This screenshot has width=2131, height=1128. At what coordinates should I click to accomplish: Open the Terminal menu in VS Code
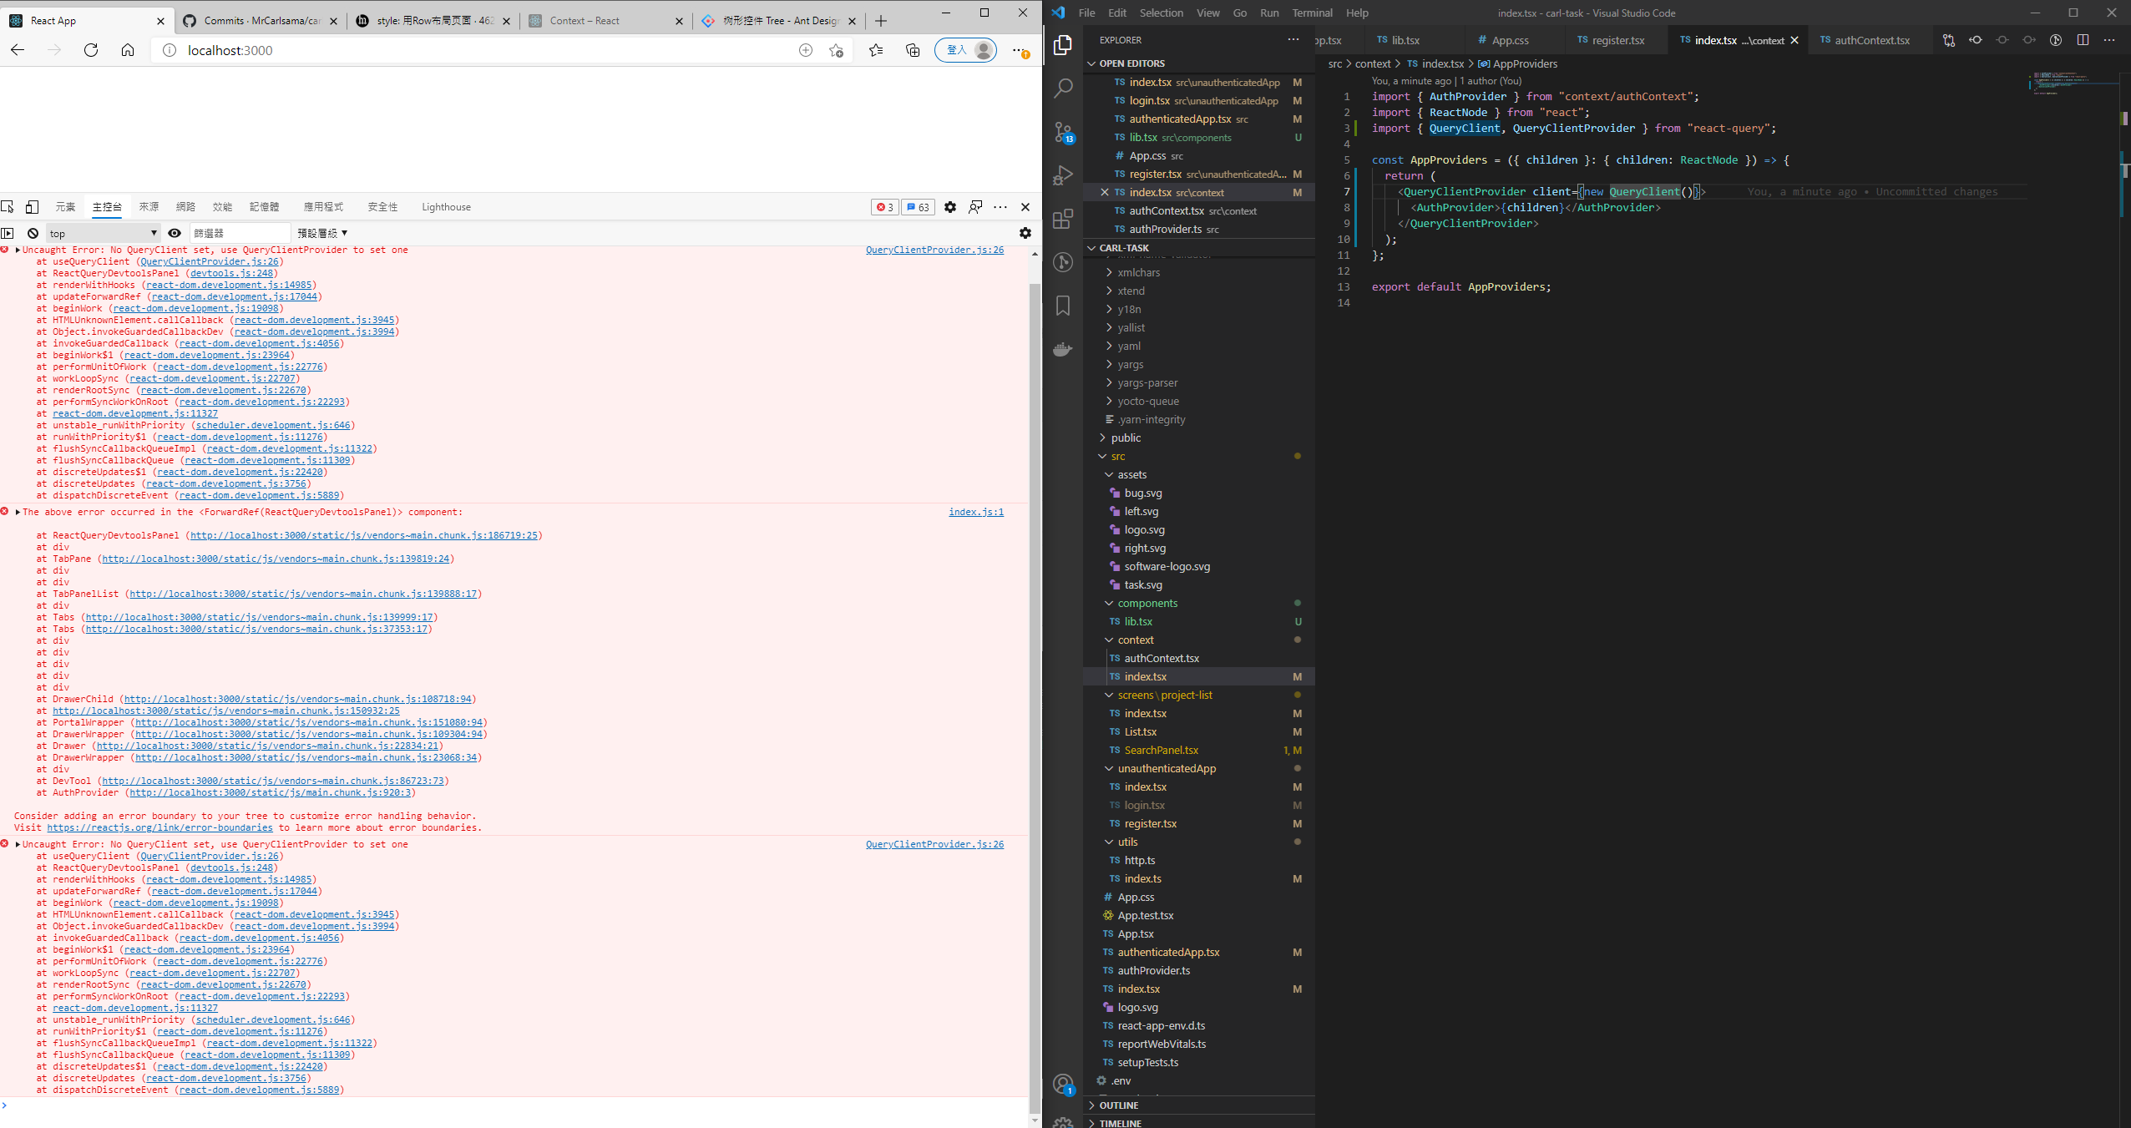[x=1312, y=13]
